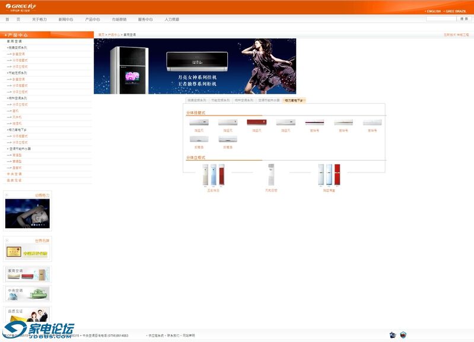This screenshot has width=474, height=342.
Task: Open the beige, blue, red floor cabinet group
Action: [x=214, y=175]
